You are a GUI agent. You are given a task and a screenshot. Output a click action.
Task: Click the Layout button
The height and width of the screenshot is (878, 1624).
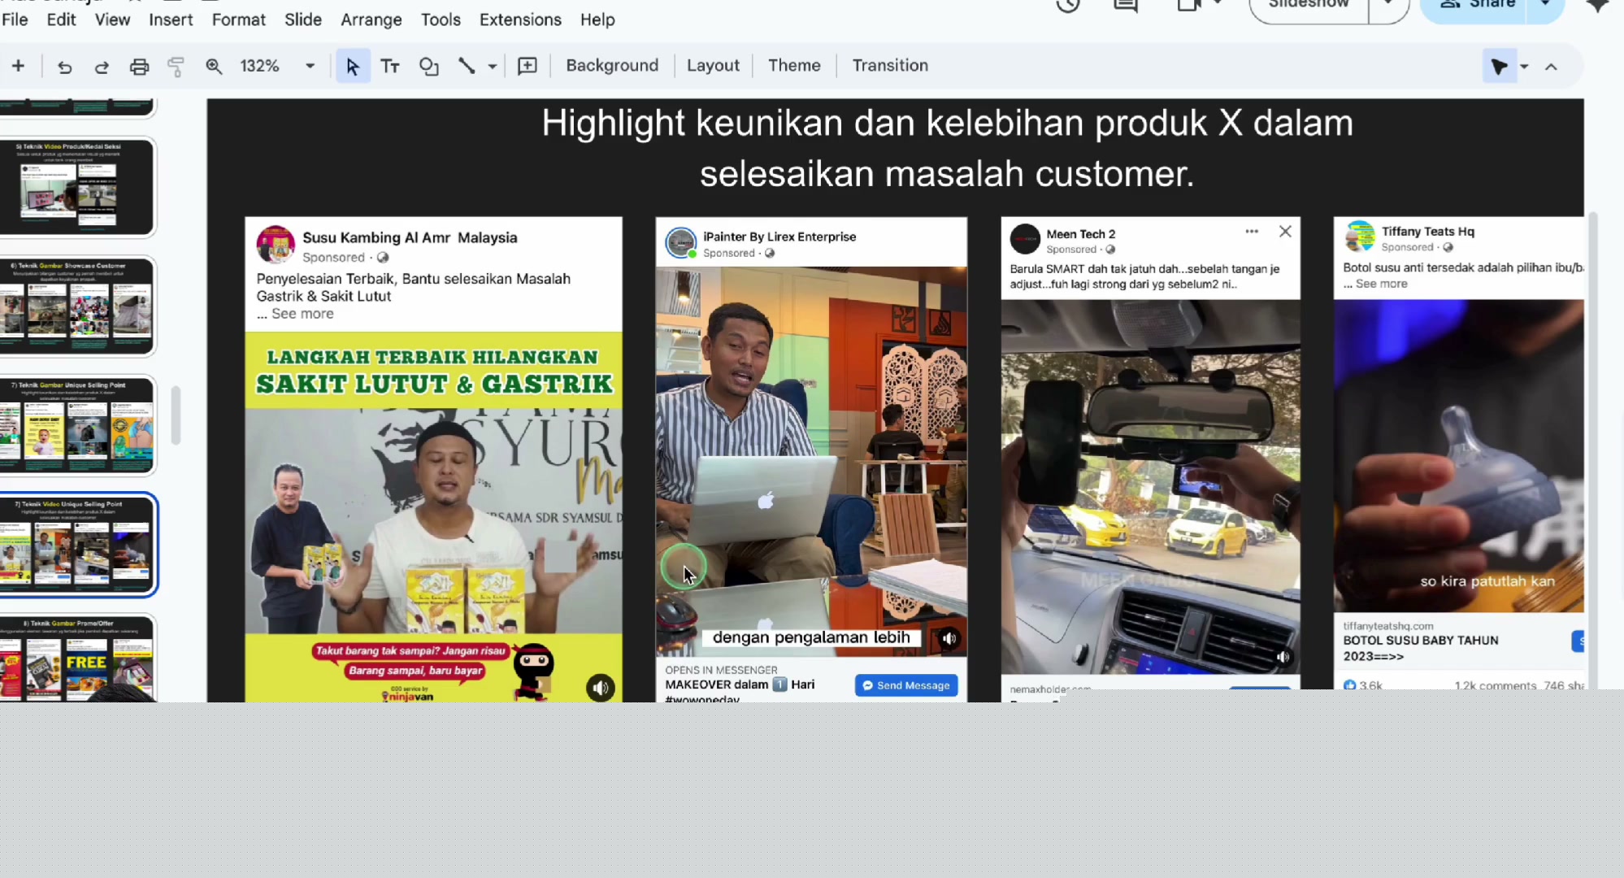(713, 66)
